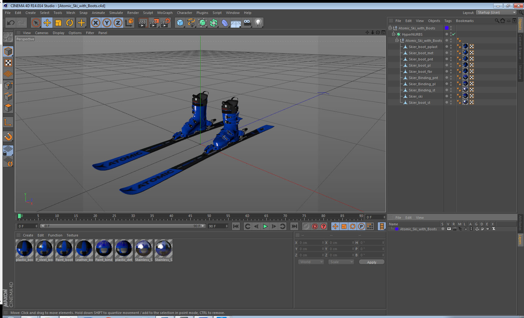Activate the Move tool in the top toolbar
Viewport: 524px width, 318px height.
click(47, 23)
